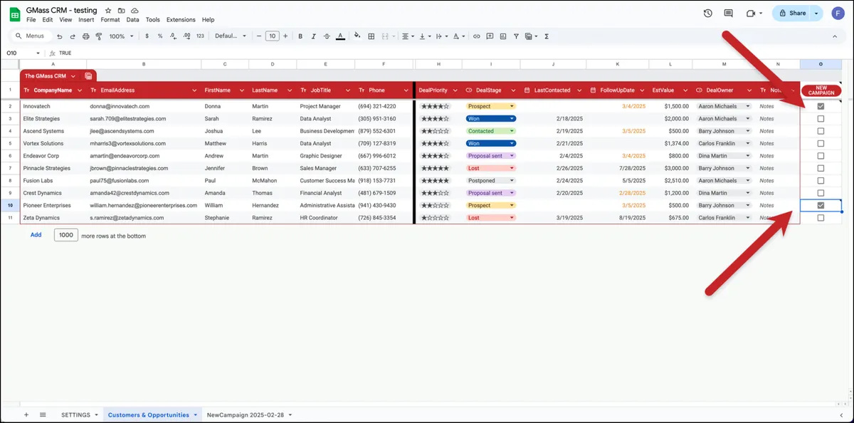854x423 pixels.
Task: Click the font size field
Action: (x=272, y=36)
